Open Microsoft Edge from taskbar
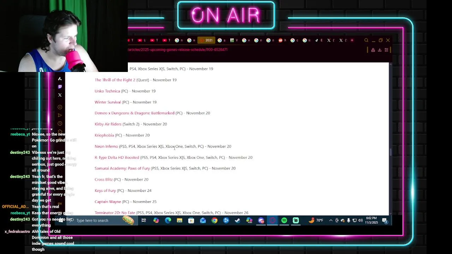 coord(168,220)
